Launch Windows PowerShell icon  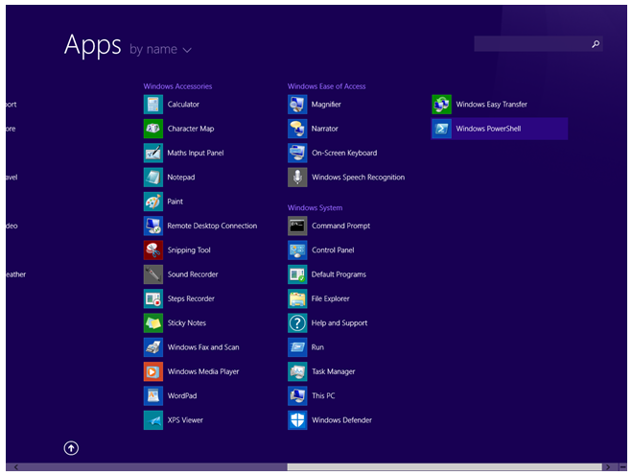(x=442, y=129)
